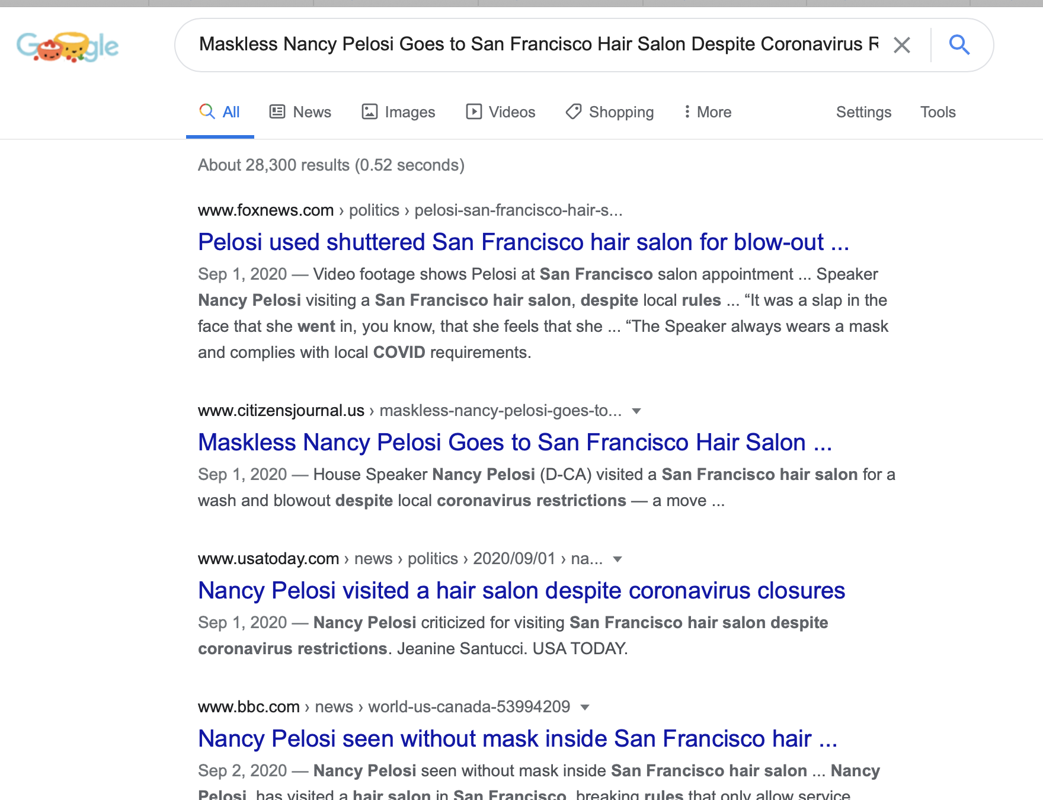Select the All results tab
This screenshot has height=800, width=1043.
(220, 112)
